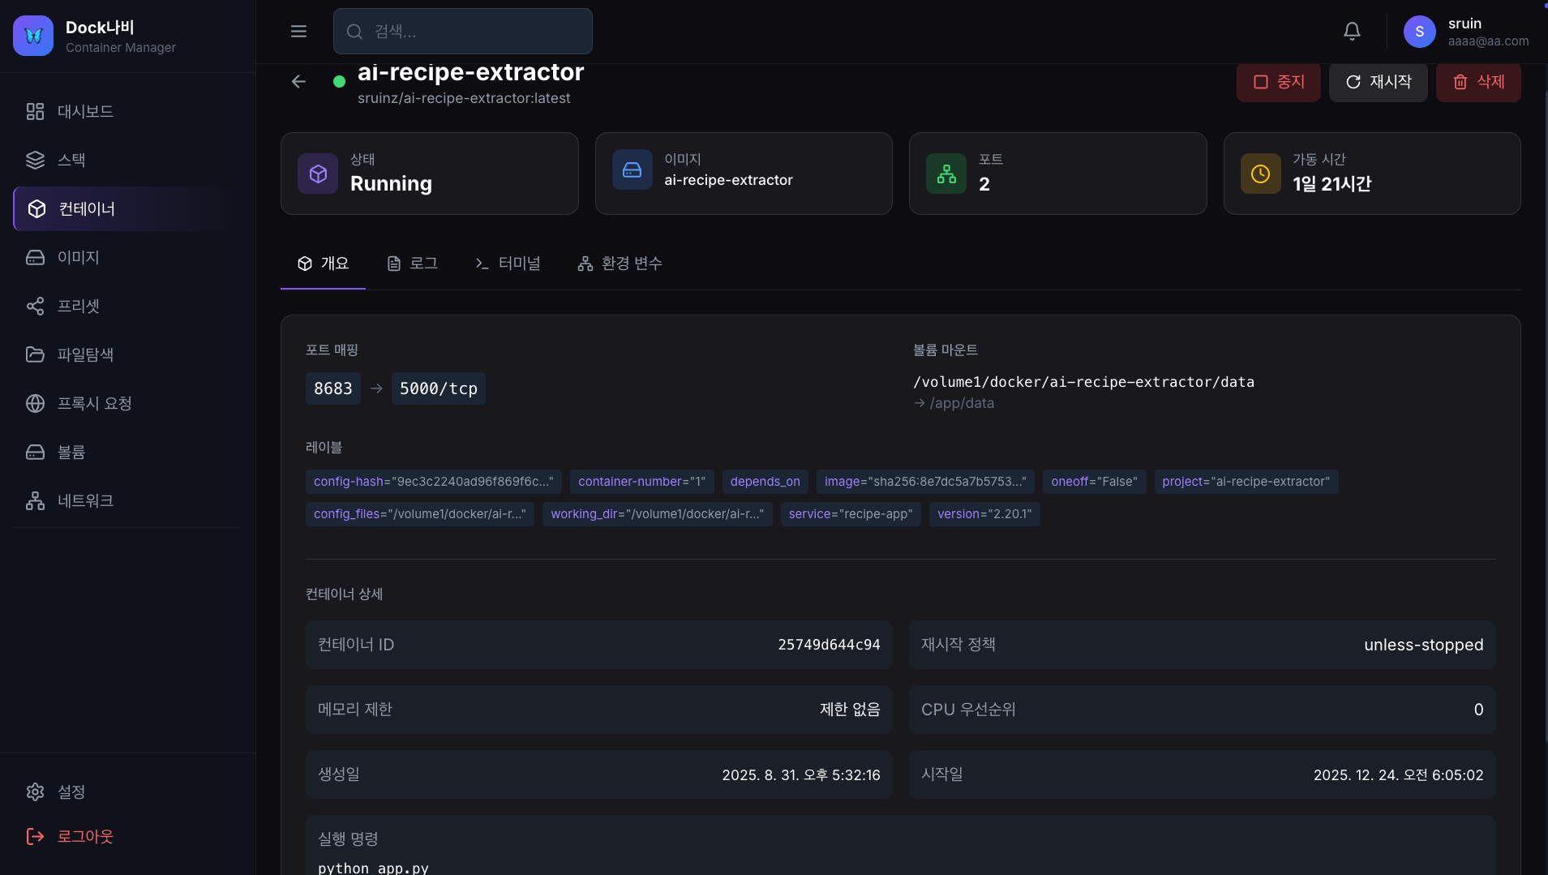Click the 로그아웃 logout link
This screenshot has height=875, width=1548.
click(84, 836)
